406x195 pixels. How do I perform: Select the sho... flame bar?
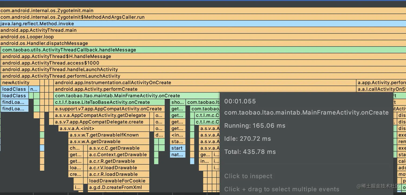(x=178, y=102)
